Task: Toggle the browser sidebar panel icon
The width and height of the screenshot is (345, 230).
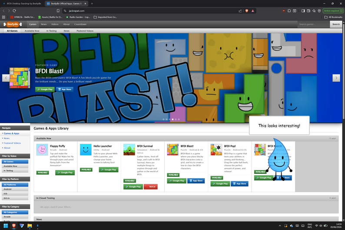Action: 303,11
